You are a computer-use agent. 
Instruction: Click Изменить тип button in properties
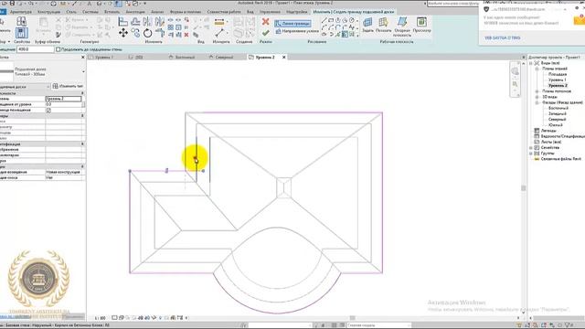tap(68, 86)
